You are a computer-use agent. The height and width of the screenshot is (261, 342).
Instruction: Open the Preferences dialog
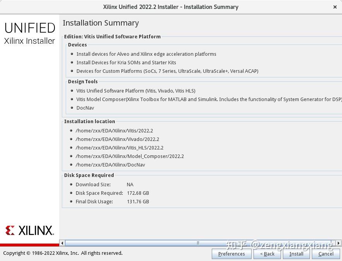pos(231,254)
